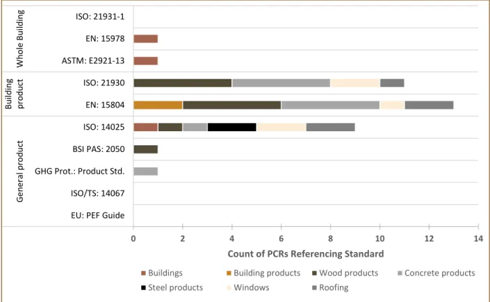Image resolution: width=490 pixels, height=302 pixels.
Task: Click the 'EN: 15978' row label
Action: [105, 39]
